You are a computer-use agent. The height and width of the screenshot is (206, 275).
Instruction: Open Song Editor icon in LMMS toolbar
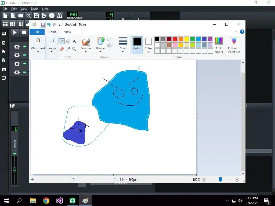point(5,24)
